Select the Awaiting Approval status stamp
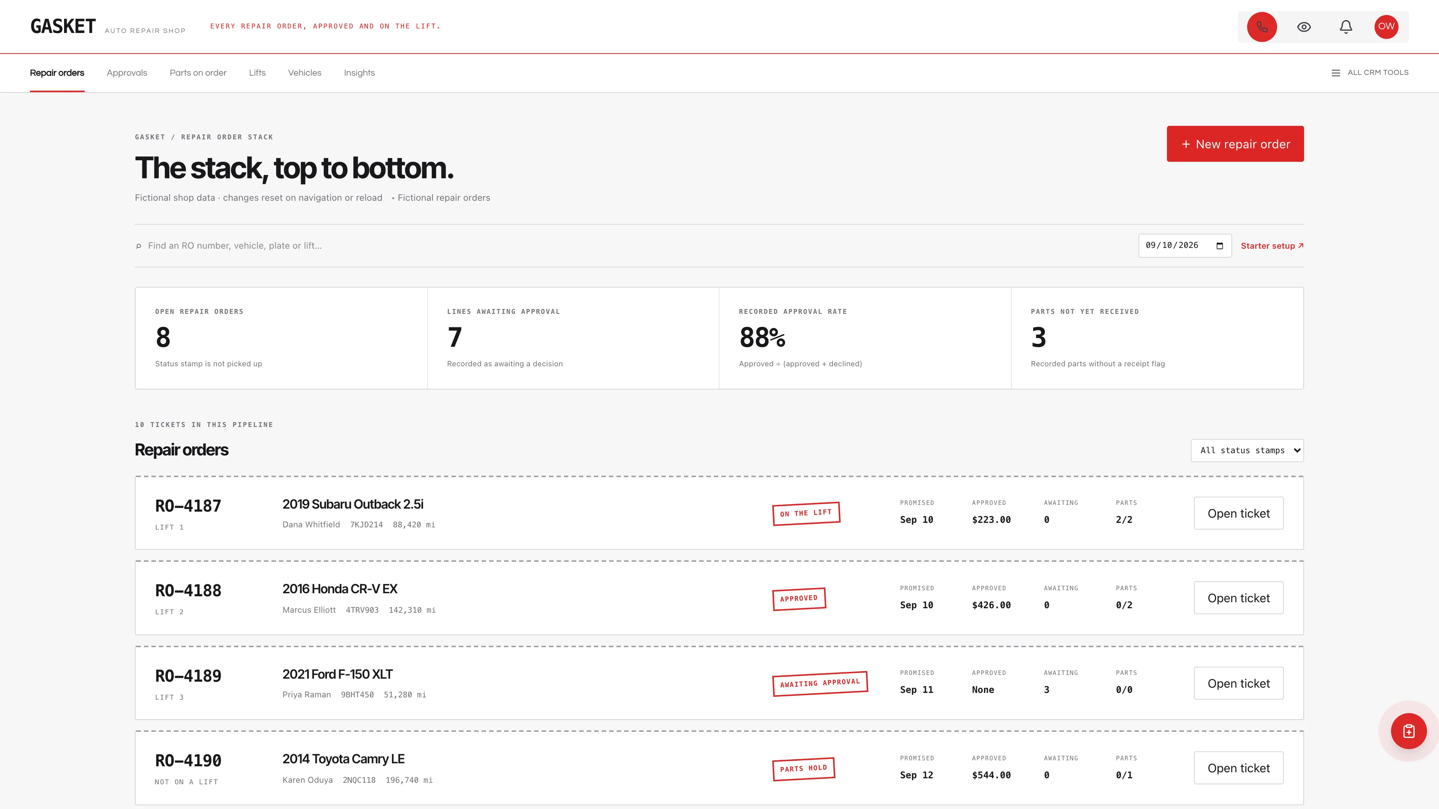The image size is (1439, 809). [x=820, y=684]
